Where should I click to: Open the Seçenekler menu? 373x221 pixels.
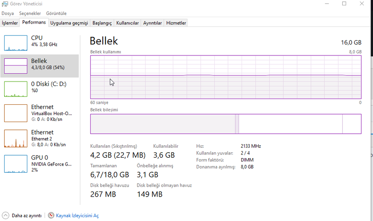(x=30, y=13)
